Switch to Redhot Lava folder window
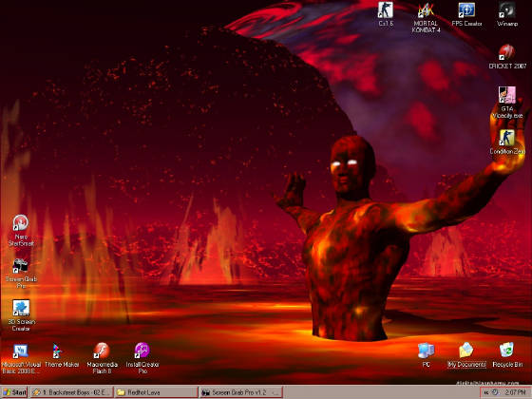The height and width of the screenshot is (399, 532). (x=156, y=392)
